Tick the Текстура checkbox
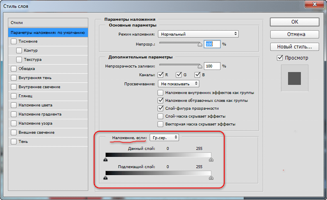 (19, 60)
